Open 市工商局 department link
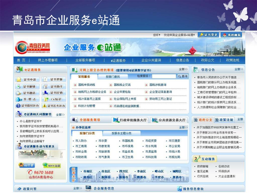Image resolution: width=257 pixels, height=193 pixels. click(81, 146)
